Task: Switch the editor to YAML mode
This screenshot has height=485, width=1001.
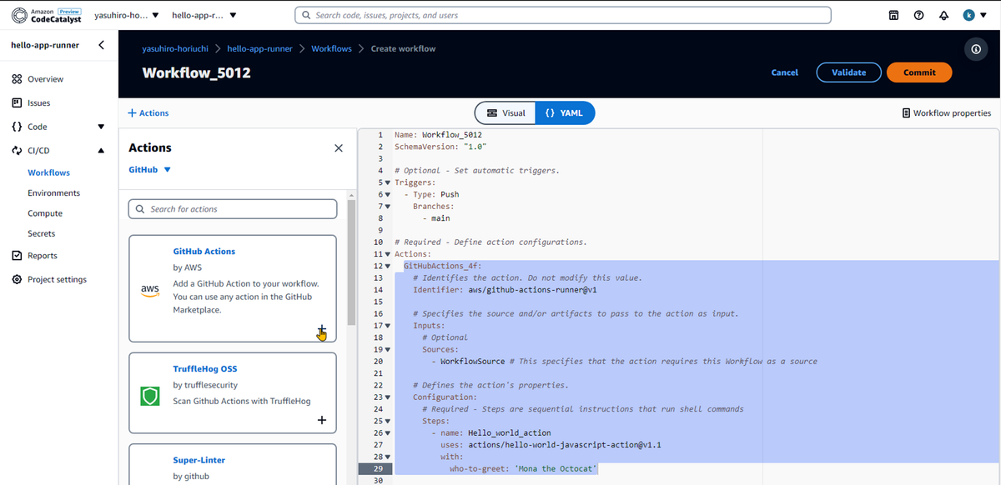Action: pos(565,112)
